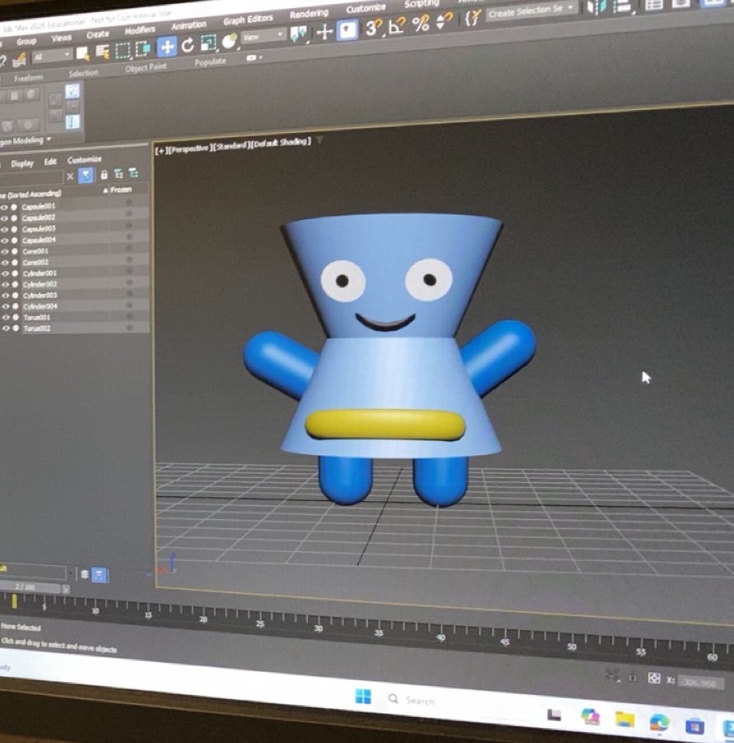734x743 pixels.
Task: Click Scene Explorer lock selection icon
Action: click(x=104, y=174)
